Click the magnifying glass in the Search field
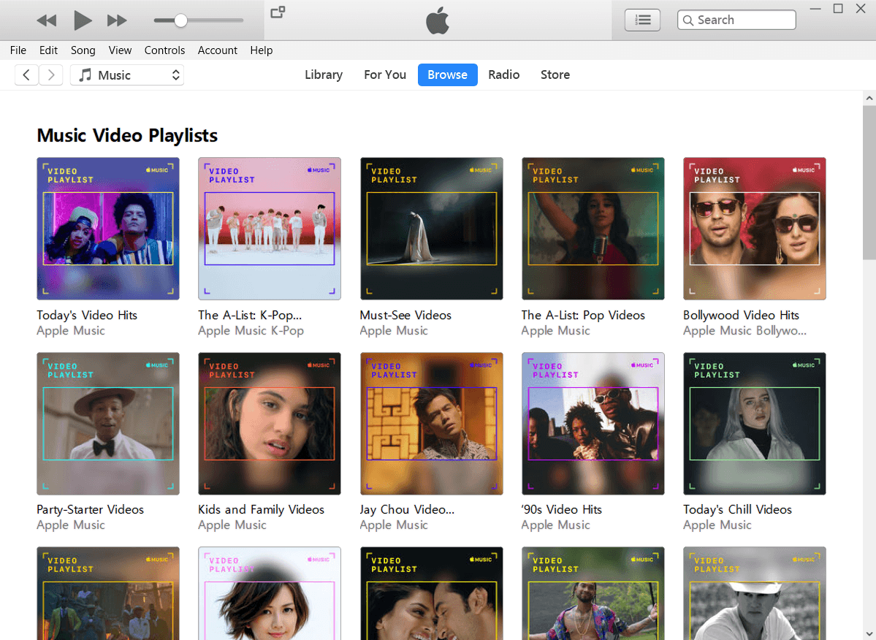Viewport: 876px width, 640px height. click(688, 20)
